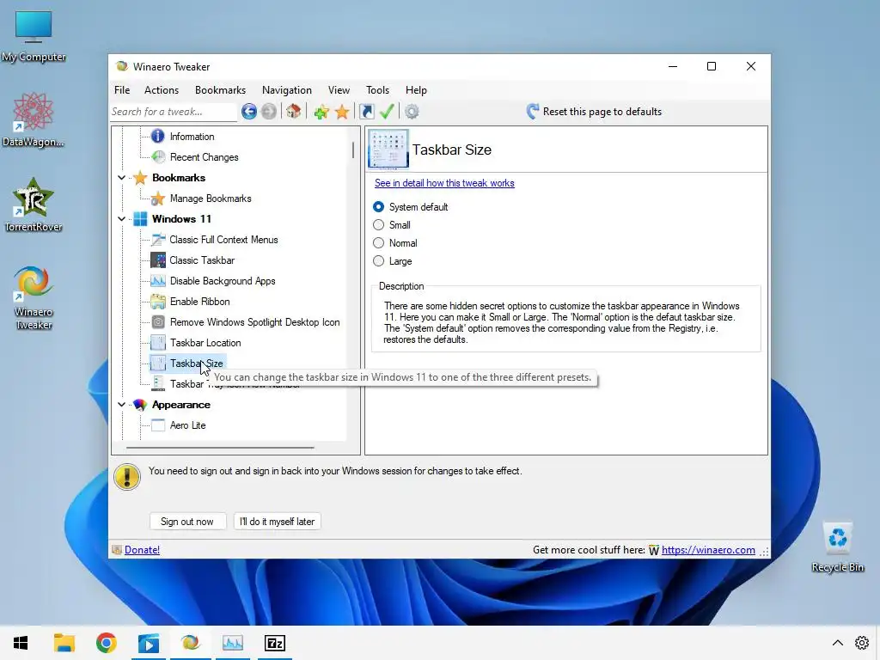
Task: Open the Actions menu
Action: point(162,89)
